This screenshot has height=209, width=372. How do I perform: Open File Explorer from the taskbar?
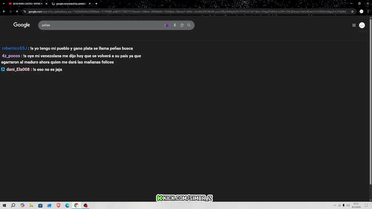tap(31, 206)
